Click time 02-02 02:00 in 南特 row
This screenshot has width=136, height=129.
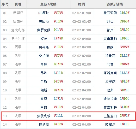82,64
